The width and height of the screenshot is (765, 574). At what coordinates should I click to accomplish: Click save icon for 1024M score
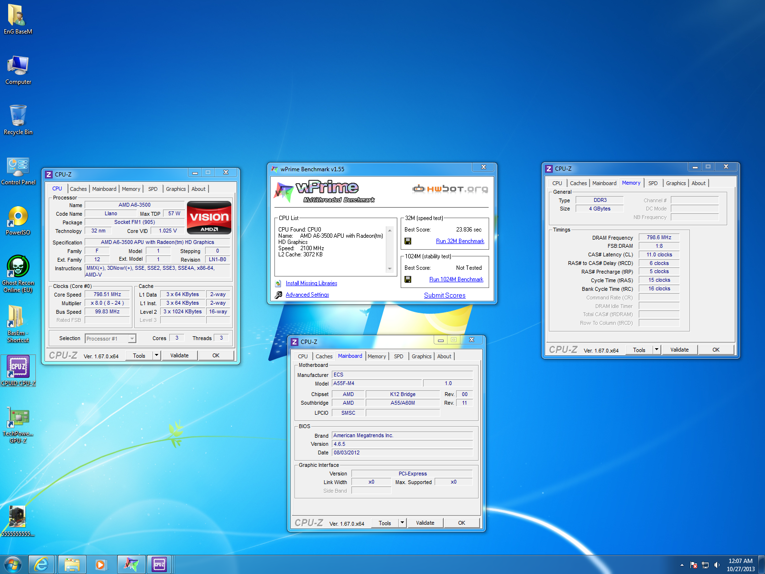click(408, 279)
